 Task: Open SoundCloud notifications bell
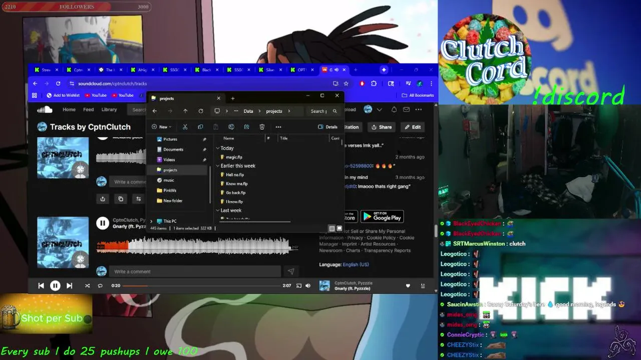pos(394,109)
